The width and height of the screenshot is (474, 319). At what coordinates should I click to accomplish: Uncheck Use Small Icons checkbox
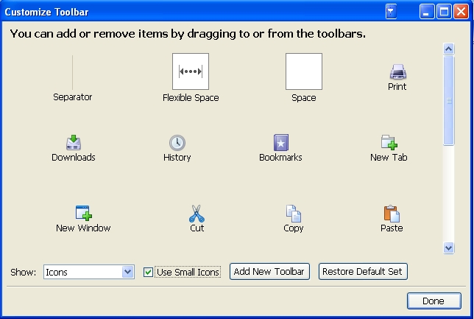click(148, 272)
